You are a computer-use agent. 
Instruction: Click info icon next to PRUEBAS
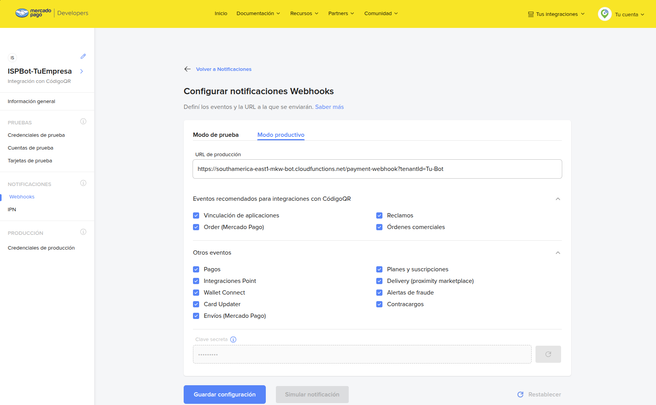[x=83, y=122]
